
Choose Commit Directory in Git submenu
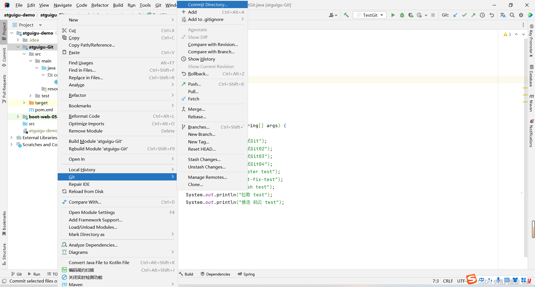click(212, 4)
